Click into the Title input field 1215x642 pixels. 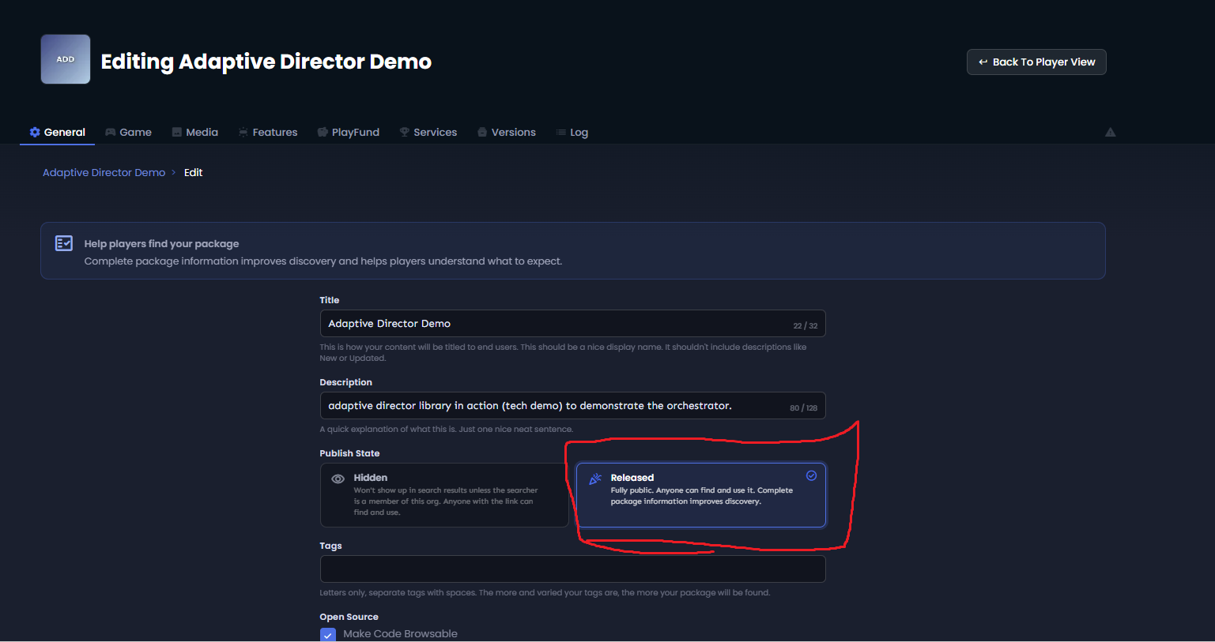572,324
